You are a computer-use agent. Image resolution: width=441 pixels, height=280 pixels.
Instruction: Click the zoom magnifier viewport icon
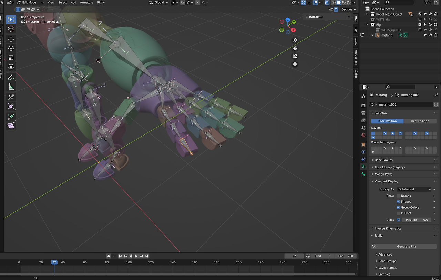[295, 40]
